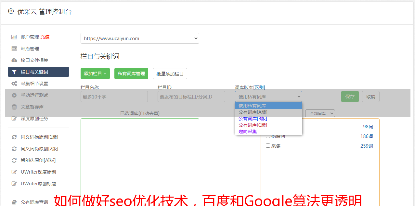Click the red 充值 link

pos(45,37)
